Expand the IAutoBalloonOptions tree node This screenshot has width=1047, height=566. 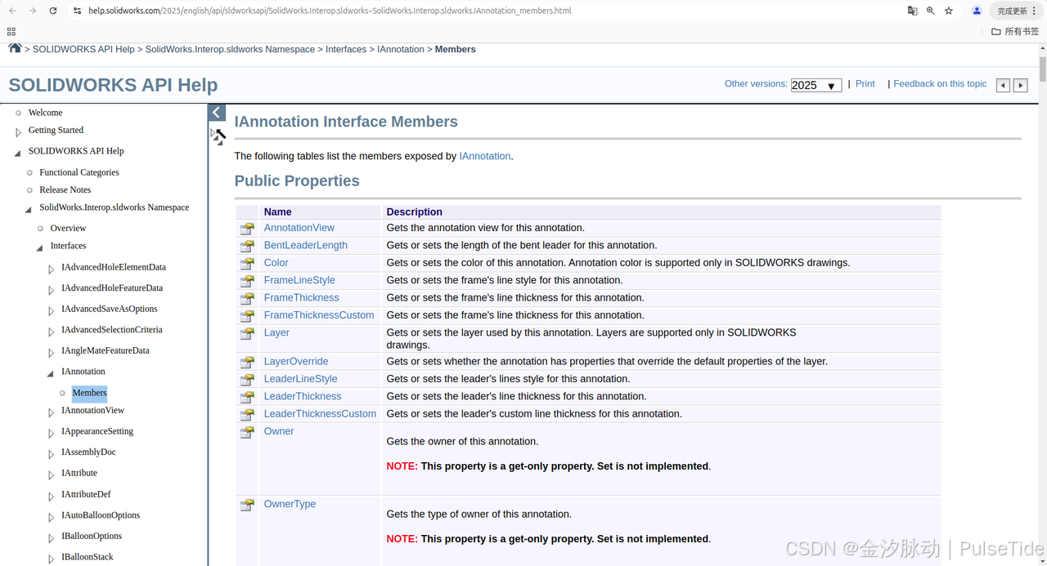point(51,517)
